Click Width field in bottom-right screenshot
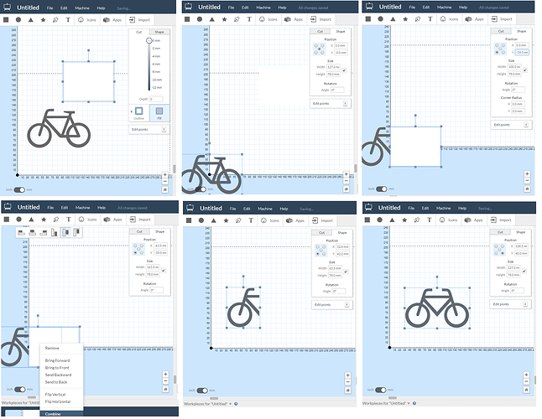The height and width of the screenshot is (419, 542). pos(513,267)
